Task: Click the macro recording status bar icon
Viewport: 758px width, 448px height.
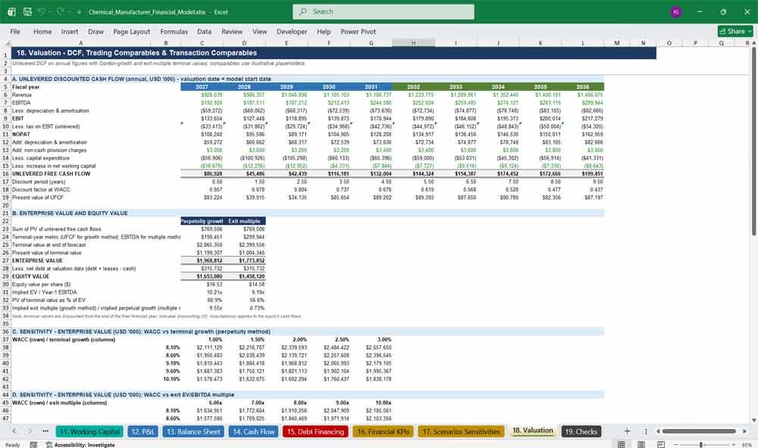Action: (x=33, y=445)
